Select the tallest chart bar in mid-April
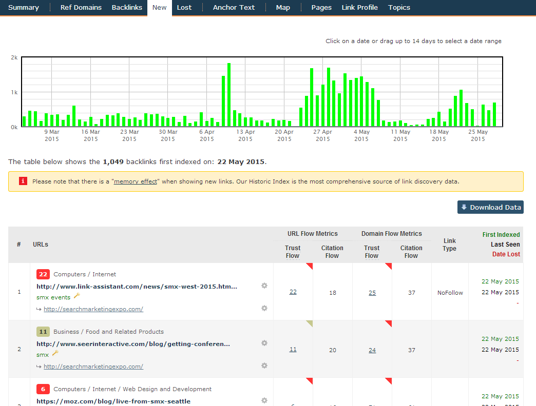The image size is (536, 406). (229, 95)
